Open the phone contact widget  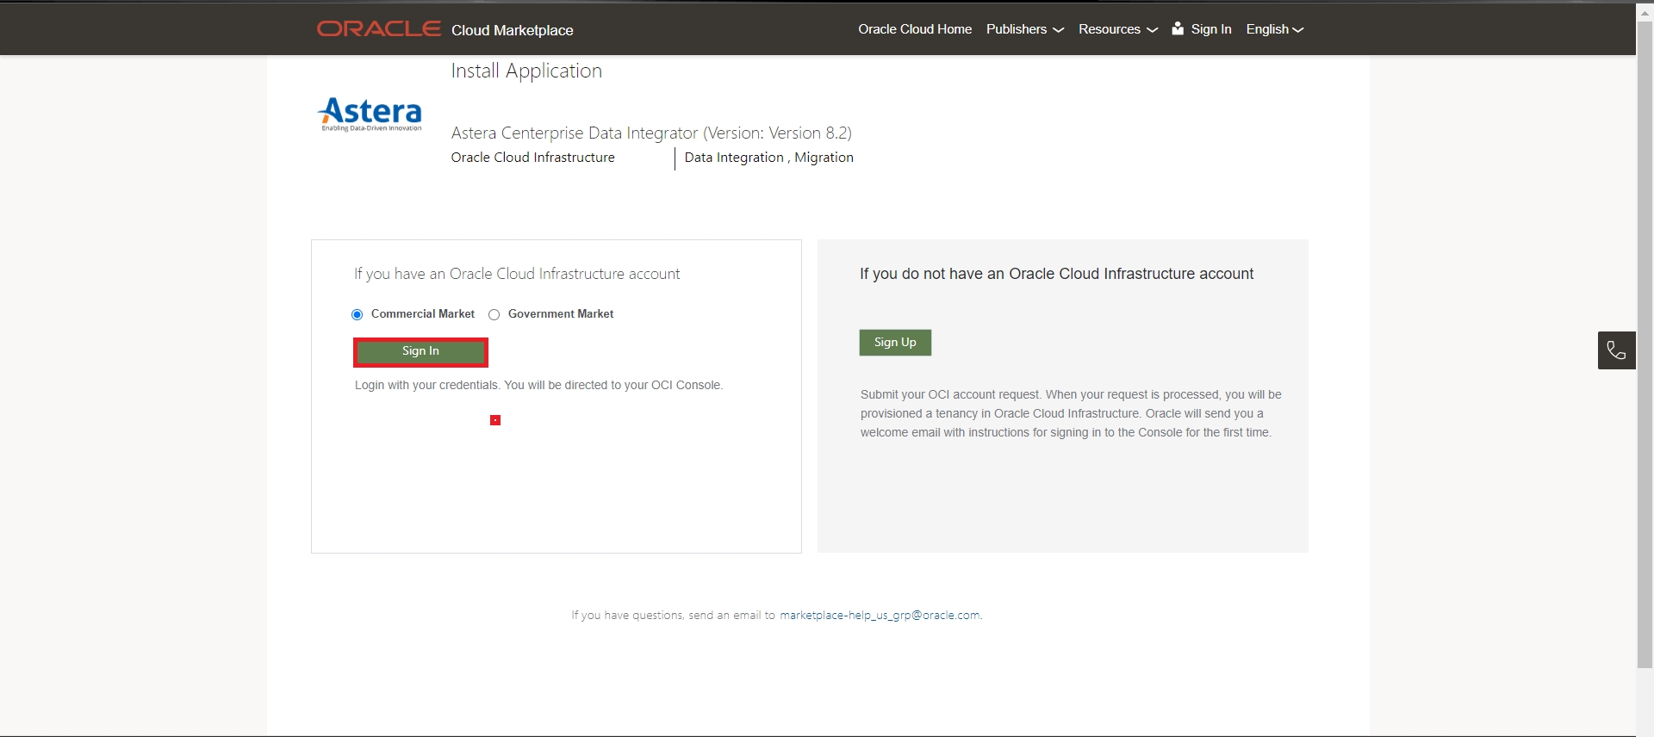[1616, 350]
